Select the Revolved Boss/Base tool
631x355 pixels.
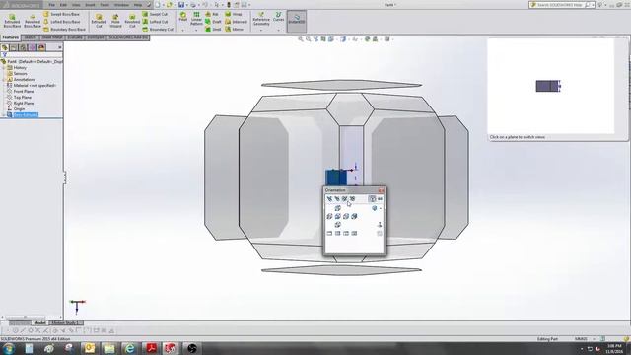click(x=33, y=21)
